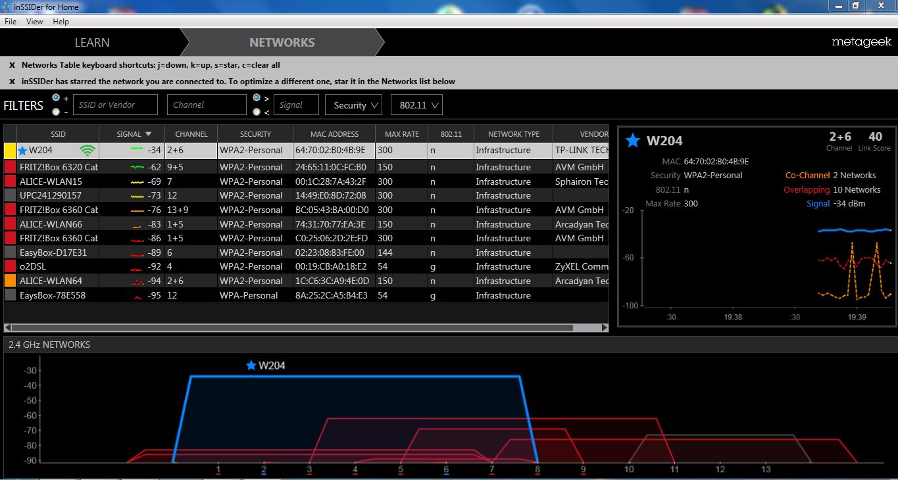This screenshot has width=898, height=480.
Task: Select the ALICE-WLAN66 network row
Action: click(x=307, y=224)
